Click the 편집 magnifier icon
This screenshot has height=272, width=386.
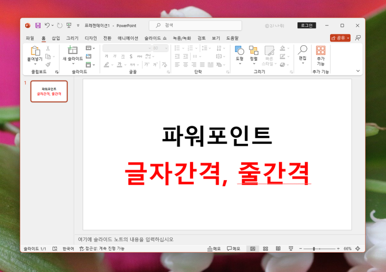point(303,50)
